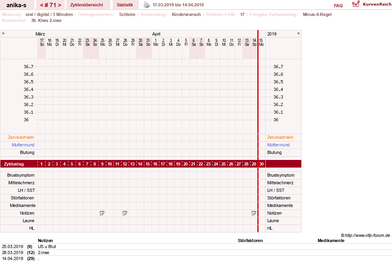Click date column 15. Mo

coord(261,42)
